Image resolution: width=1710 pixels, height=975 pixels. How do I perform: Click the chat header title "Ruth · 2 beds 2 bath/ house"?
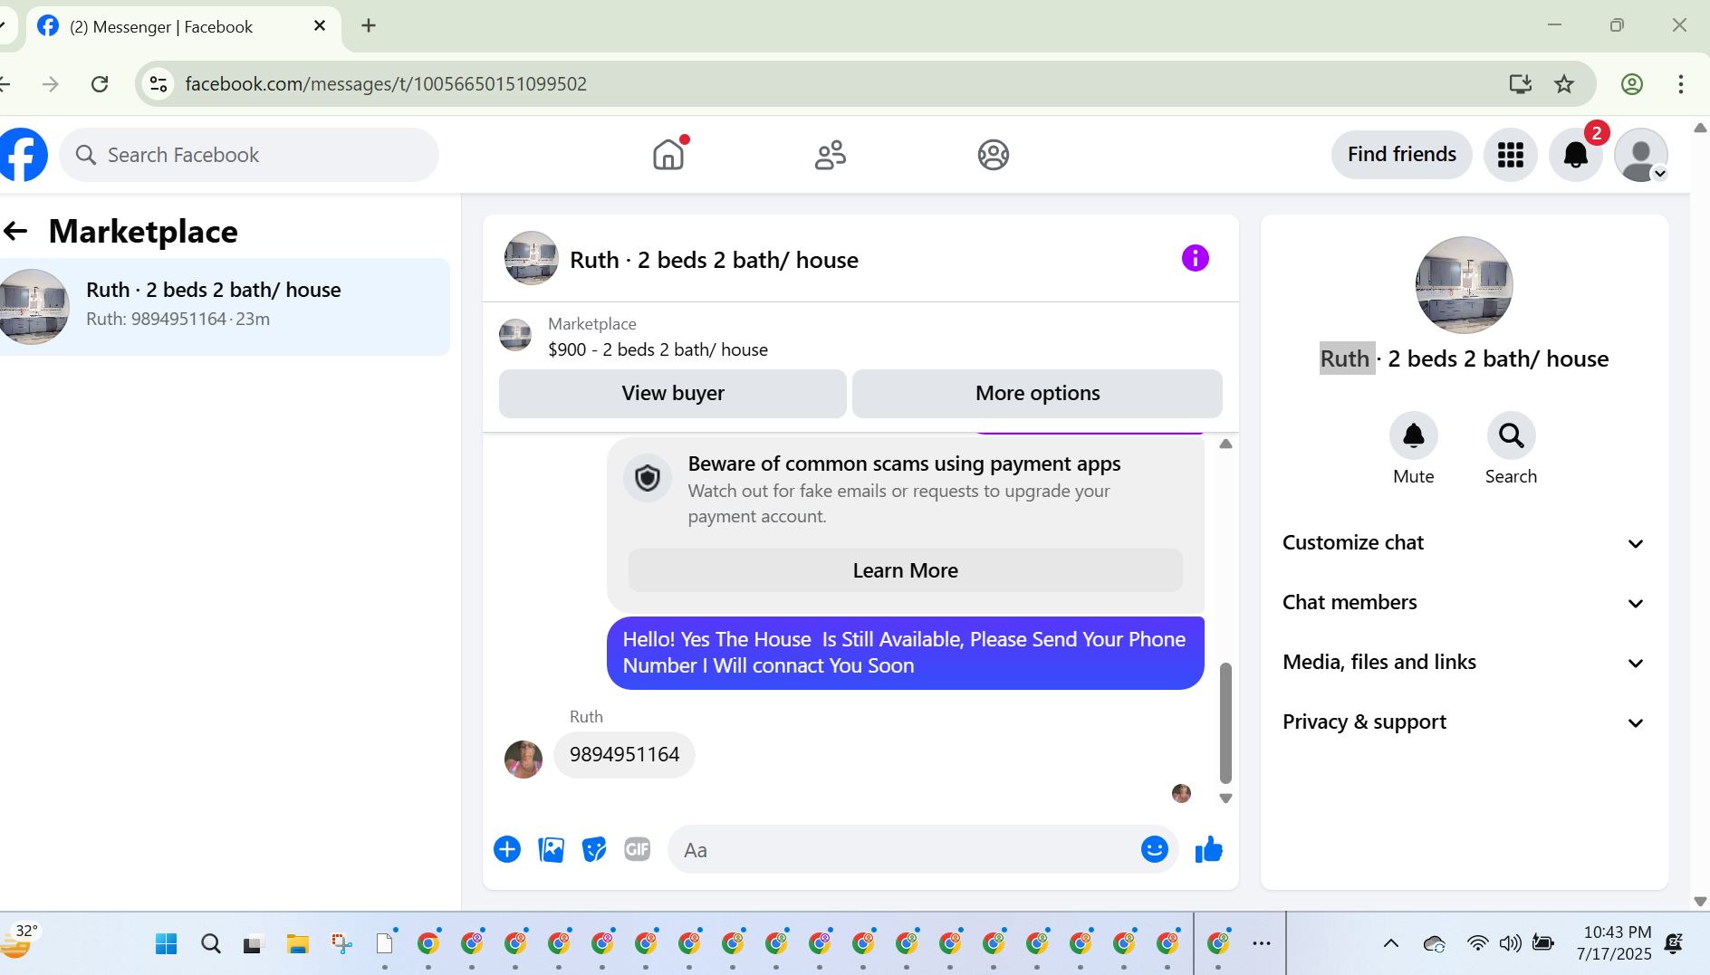[714, 261]
